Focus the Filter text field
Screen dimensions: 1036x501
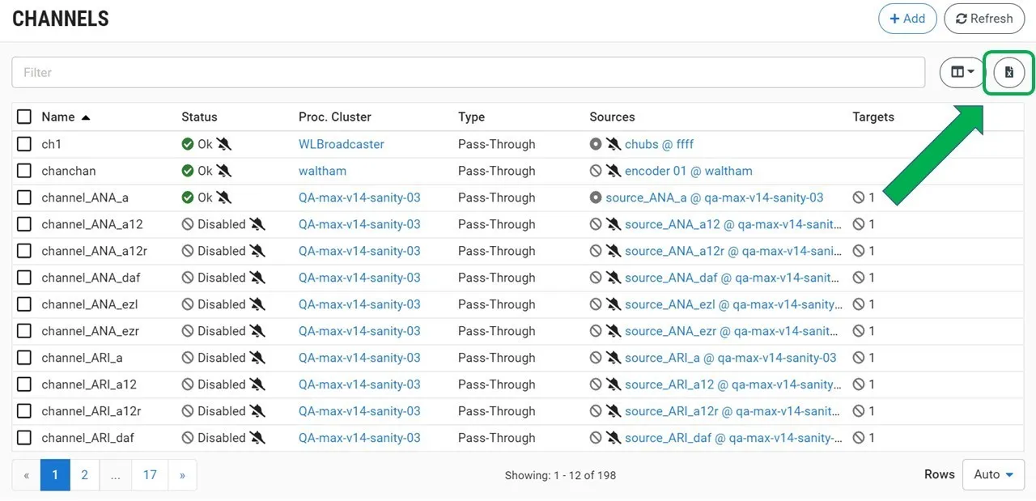[468, 73]
